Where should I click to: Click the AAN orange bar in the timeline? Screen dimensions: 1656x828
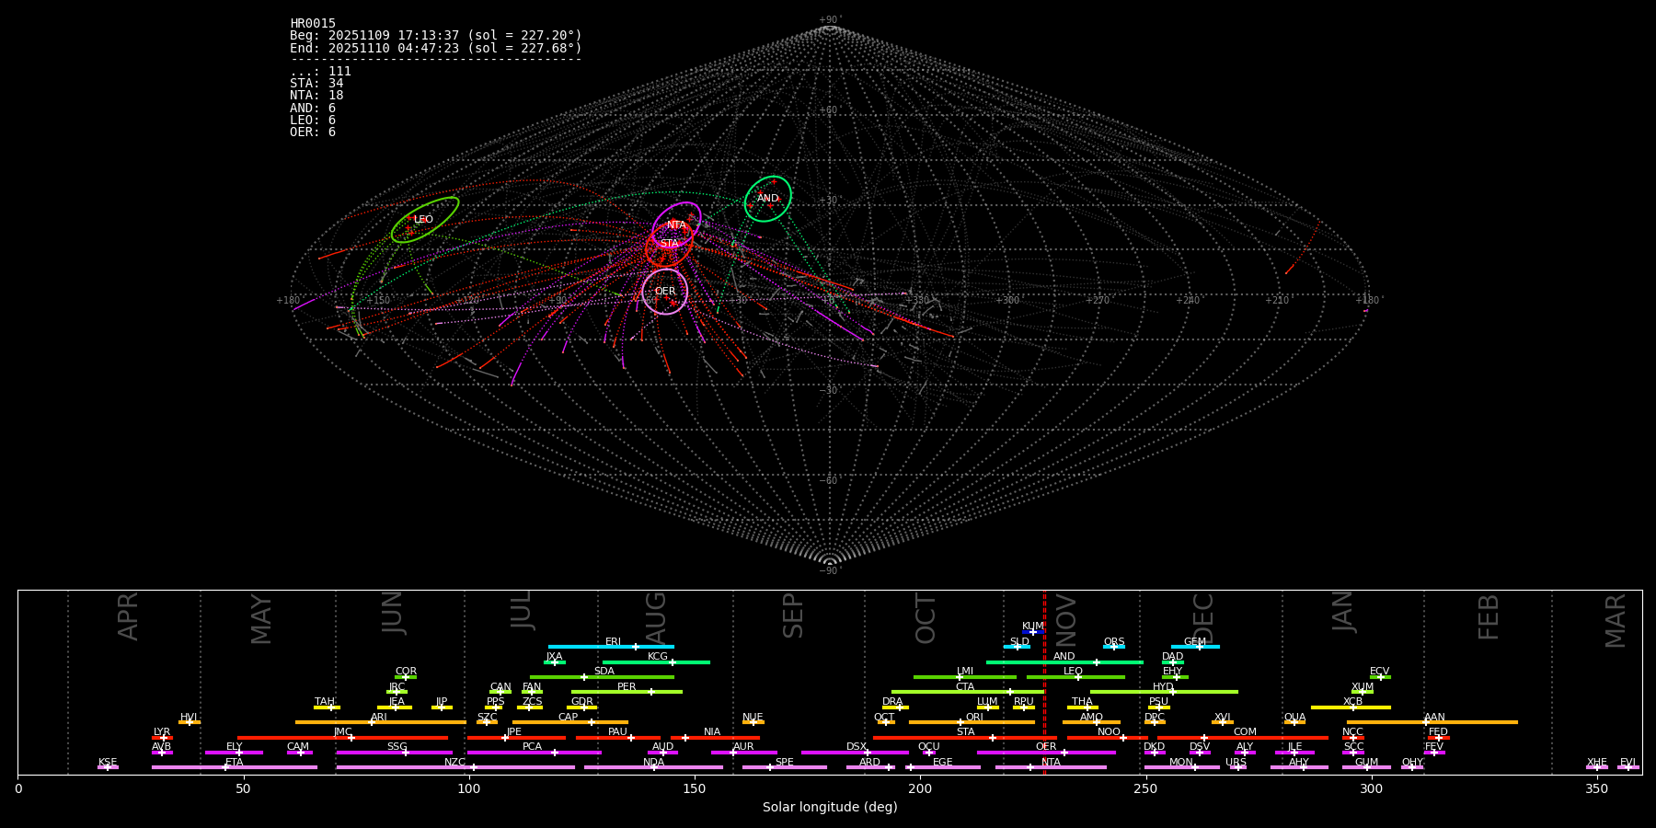pos(1432,722)
